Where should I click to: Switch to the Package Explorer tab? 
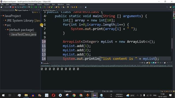tap(7, 10)
